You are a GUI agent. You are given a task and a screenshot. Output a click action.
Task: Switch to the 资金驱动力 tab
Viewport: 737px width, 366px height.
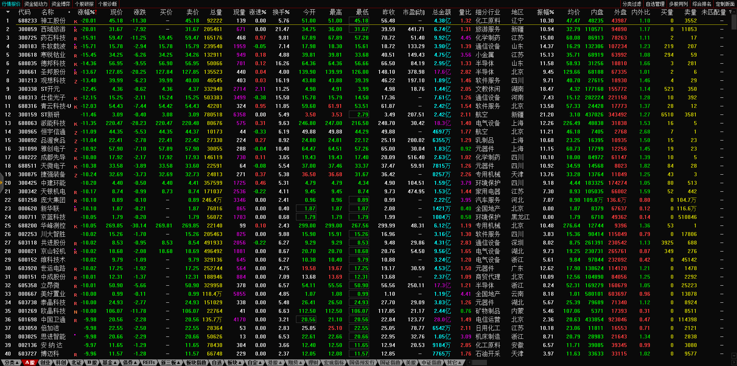pyautogui.click(x=36, y=4)
